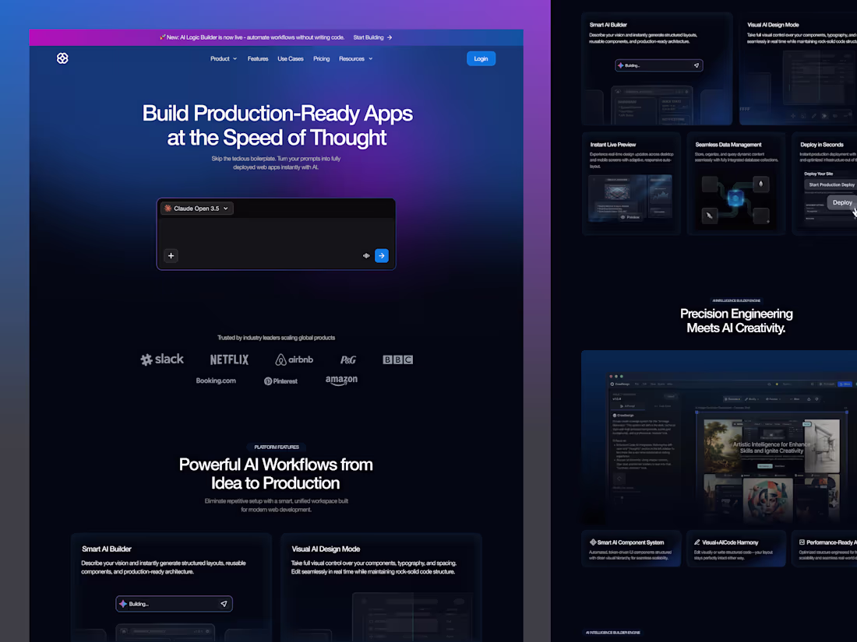This screenshot has height=642, width=857.
Task: Follow the Start Building banner link
Action: coord(372,37)
